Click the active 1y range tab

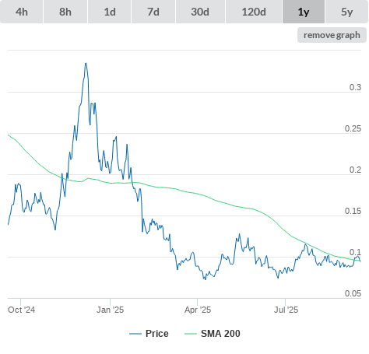304,12
